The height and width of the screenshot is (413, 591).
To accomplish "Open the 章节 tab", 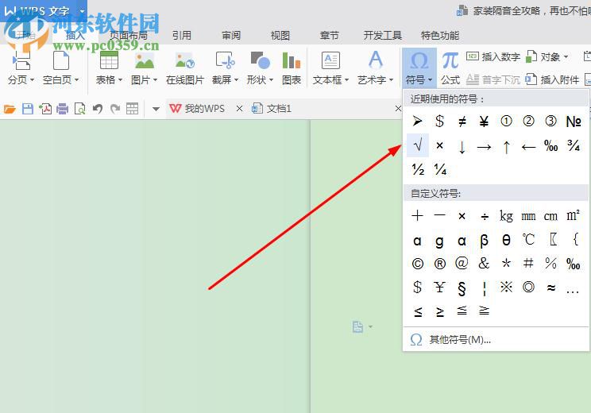I will [330, 36].
